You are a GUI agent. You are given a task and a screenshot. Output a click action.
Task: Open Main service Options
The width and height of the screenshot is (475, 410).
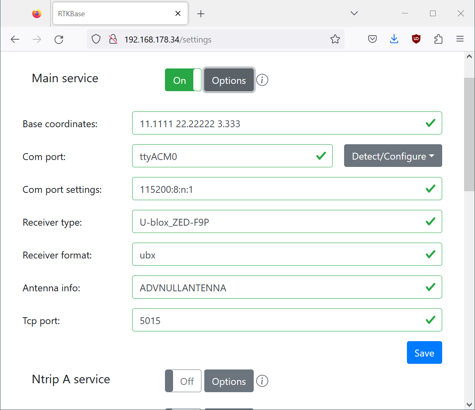229,80
